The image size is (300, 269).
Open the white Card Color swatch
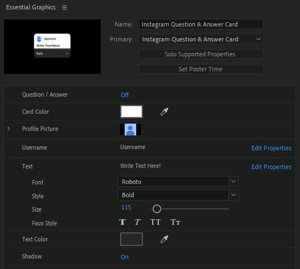[131, 111]
